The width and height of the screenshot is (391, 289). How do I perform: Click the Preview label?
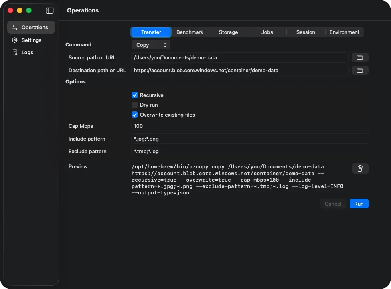click(x=78, y=166)
